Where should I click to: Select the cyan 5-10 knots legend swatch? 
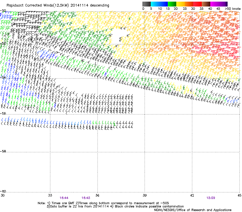pos(155,4)
